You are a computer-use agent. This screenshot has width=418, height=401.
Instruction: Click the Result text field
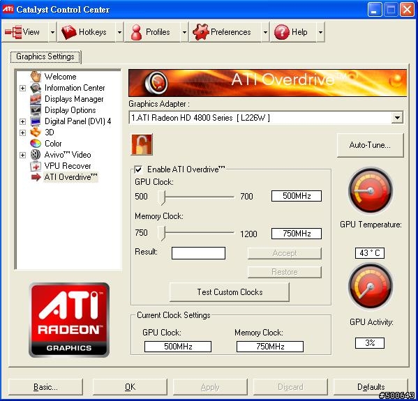click(x=199, y=253)
